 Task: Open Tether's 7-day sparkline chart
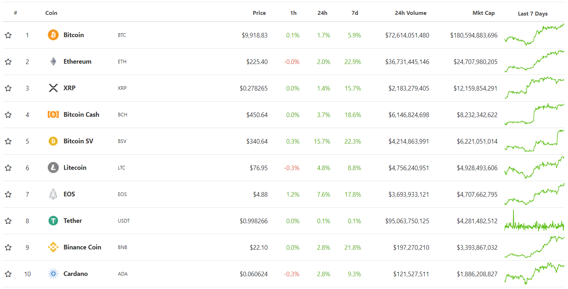coord(534,220)
